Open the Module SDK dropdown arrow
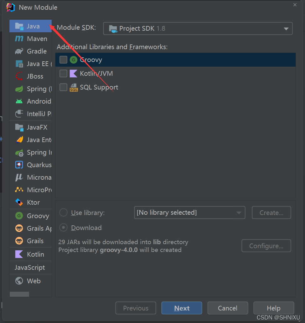This screenshot has width=305, height=323. tap(286, 28)
